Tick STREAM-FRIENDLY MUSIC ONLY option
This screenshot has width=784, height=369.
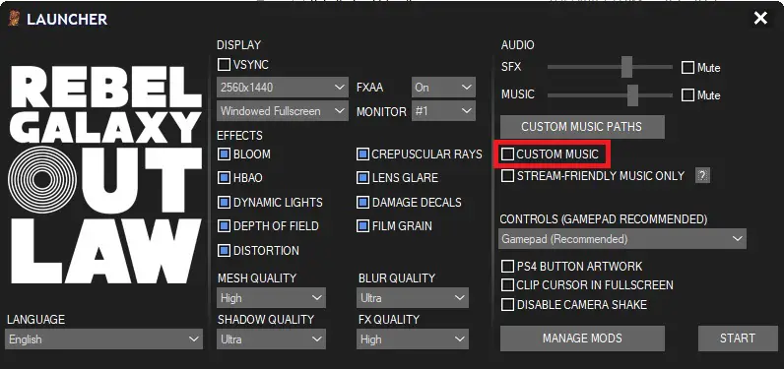click(507, 176)
